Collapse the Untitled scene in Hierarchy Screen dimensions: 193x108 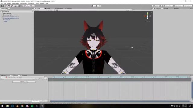pyautogui.click(x=1, y=12)
